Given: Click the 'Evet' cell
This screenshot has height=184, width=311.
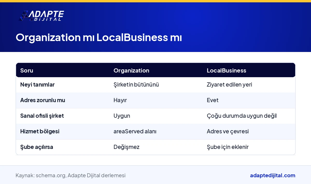Looking at the screenshot, I should coord(213,100).
